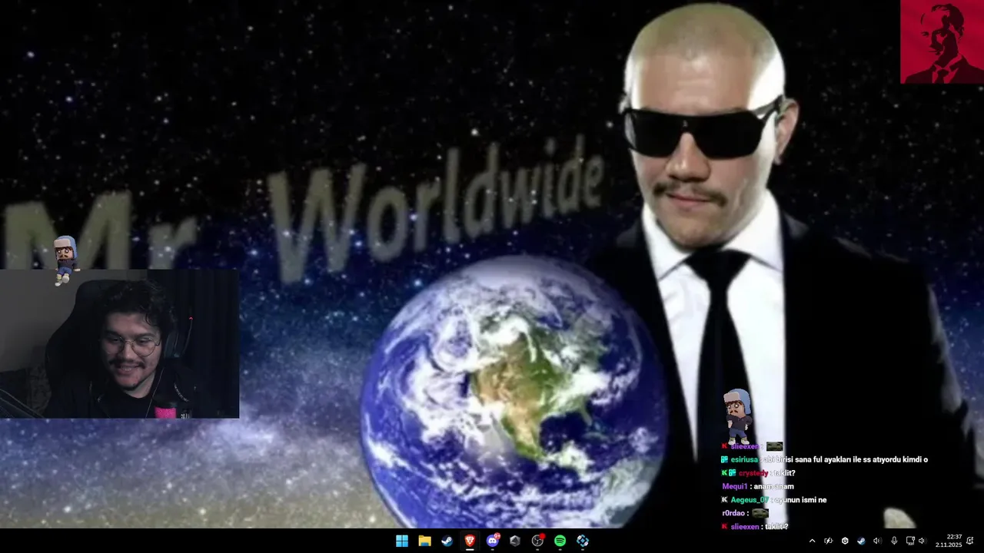Select username Aegeus_07 in chat
This screenshot has width=984, height=553.
point(750,500)
